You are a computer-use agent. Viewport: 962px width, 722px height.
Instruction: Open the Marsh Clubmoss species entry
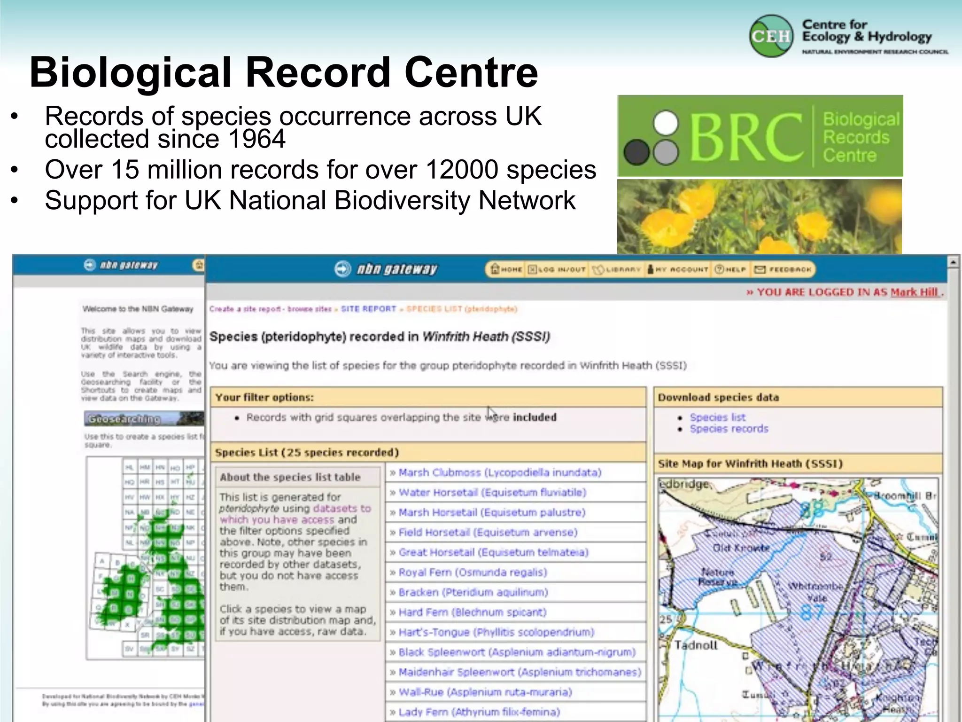point(499,472)
